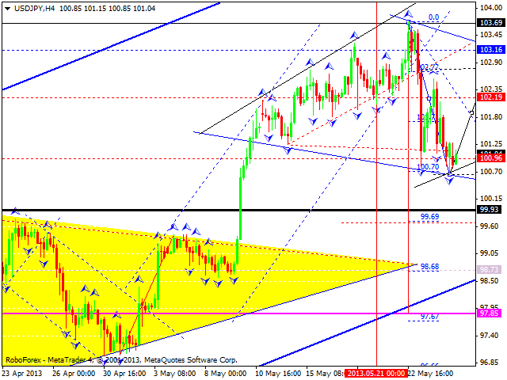Click the 103.45 price on the axis
Image resolution: width=507 pixels, height=380 pixels.
click(491, 35)
